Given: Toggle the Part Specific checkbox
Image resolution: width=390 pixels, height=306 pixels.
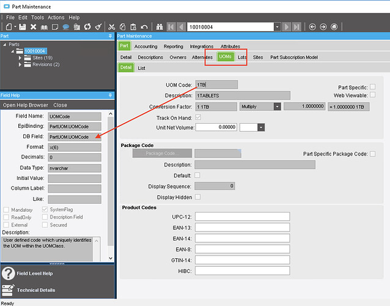Looking at the screenshot, I should [x=372, y=88].
